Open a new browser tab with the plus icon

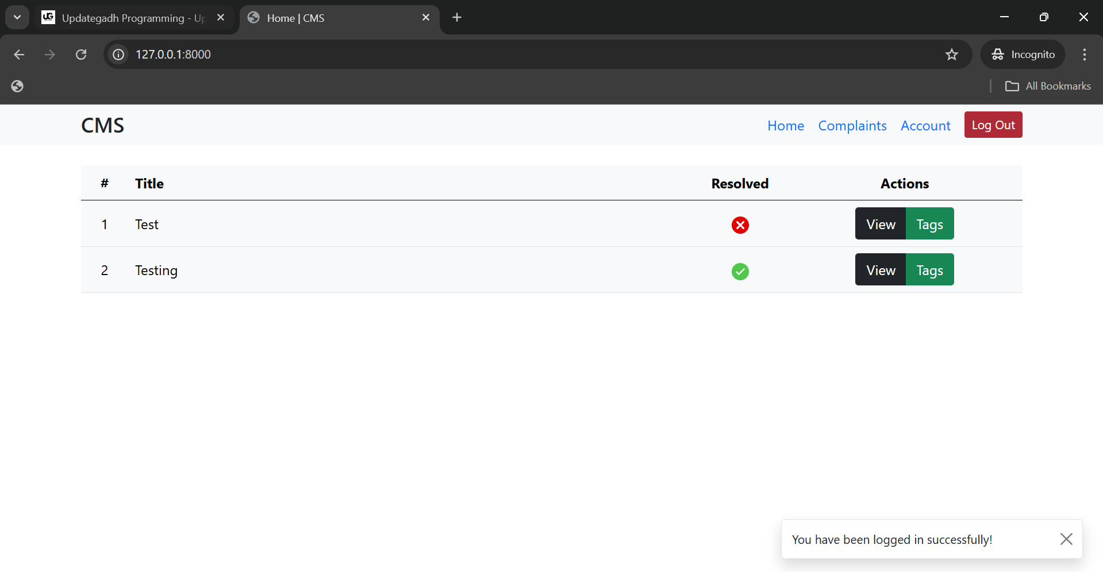click(456, 18)
